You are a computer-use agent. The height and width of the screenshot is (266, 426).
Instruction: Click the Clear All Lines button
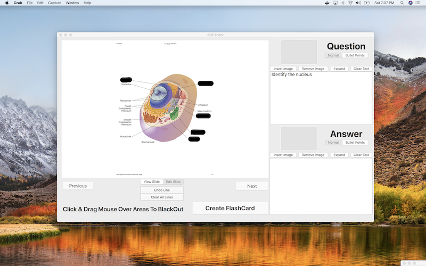(162, 197)
